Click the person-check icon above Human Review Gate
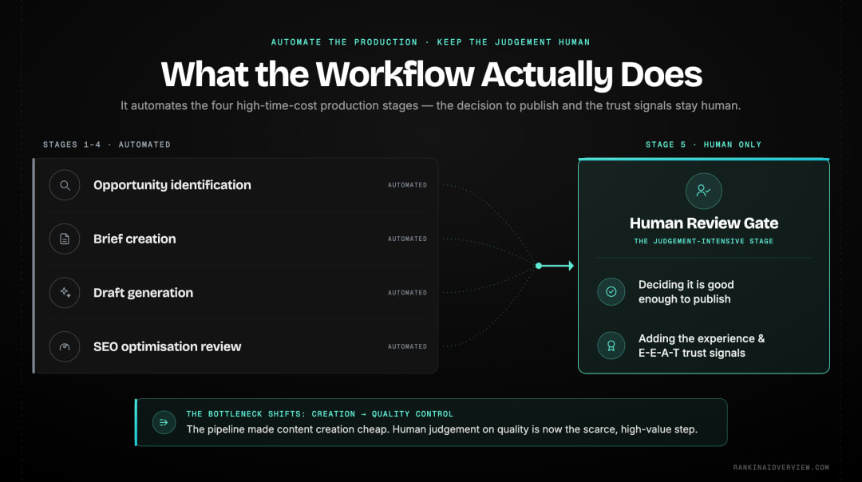The width and height of the screenshot is (862, 482). [x=703, y=191]
